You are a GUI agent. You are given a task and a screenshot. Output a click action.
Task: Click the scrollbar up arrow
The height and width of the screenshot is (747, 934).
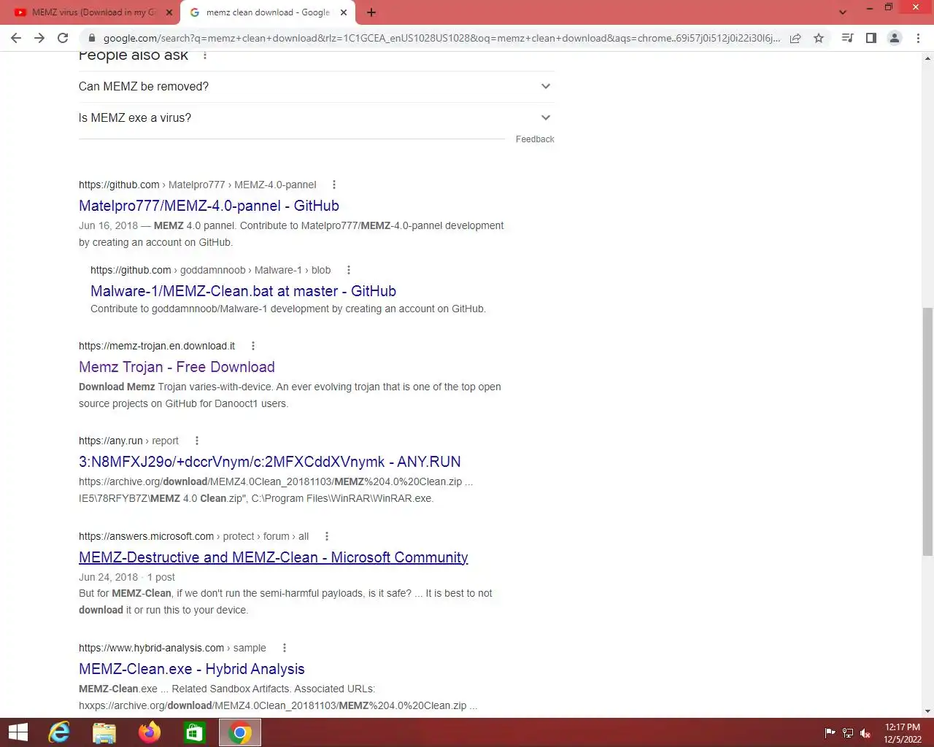927,57
